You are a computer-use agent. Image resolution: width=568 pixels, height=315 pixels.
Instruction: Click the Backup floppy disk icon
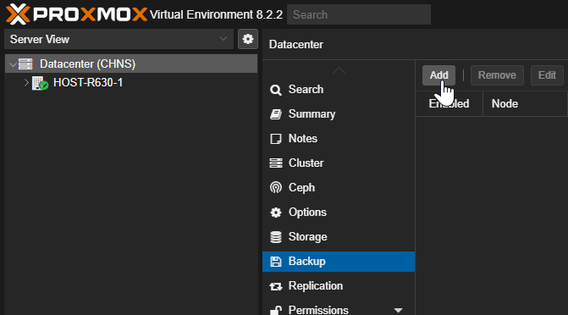(276, 262)
